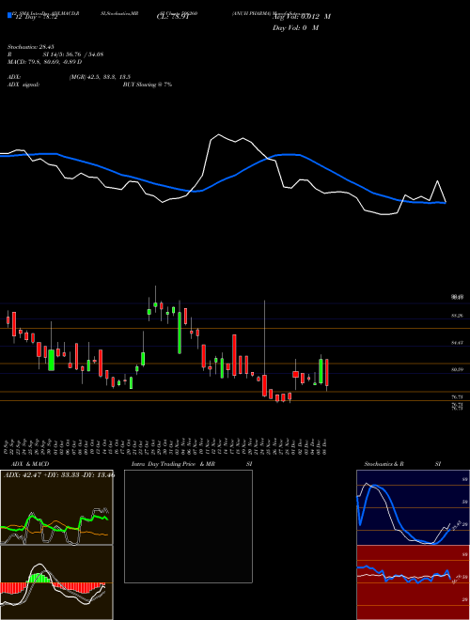The height and width of the screenshot is (620, 470).
Task: Click 'Avg Vol: 0.012 M' text
Action: (302, 17)
